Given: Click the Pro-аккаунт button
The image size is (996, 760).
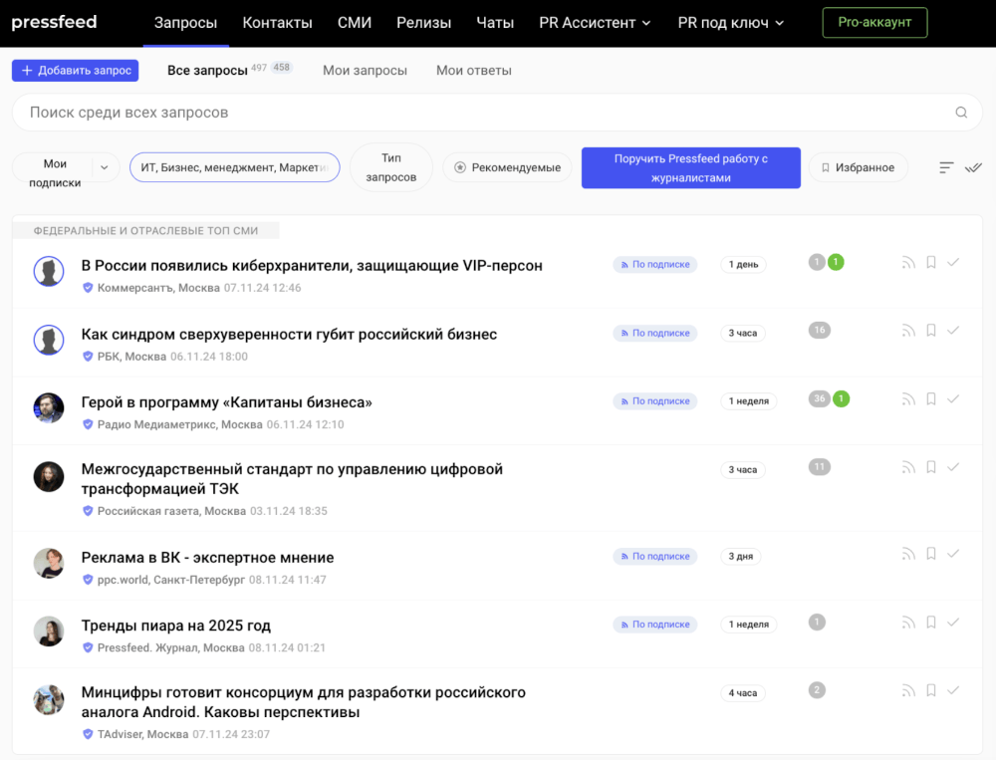Looking at the screenshot, I should (874, 23).
